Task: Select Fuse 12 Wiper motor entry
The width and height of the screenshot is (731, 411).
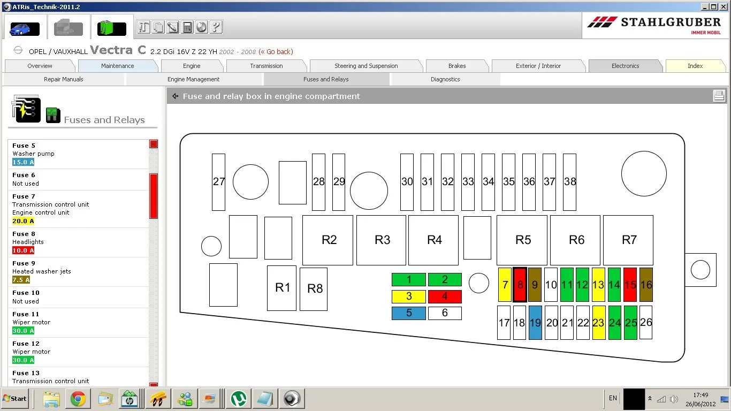Action: pos(79,352)
